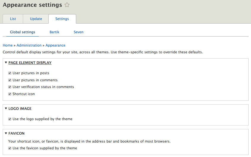Screen dimensions: 251x157
Task: Open Seven theme settings
Action: (x=79, y=32)
